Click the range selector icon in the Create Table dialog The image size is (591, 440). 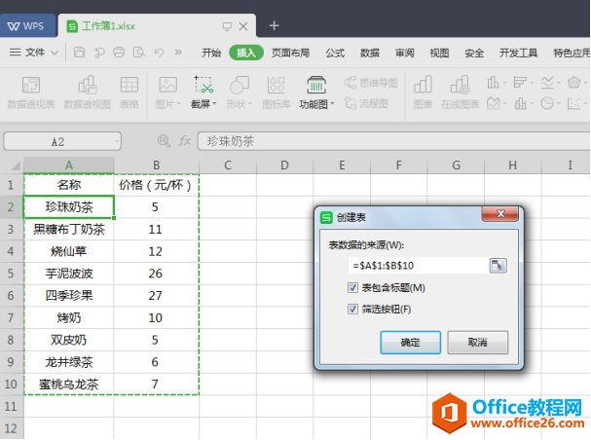click(498, 266)
